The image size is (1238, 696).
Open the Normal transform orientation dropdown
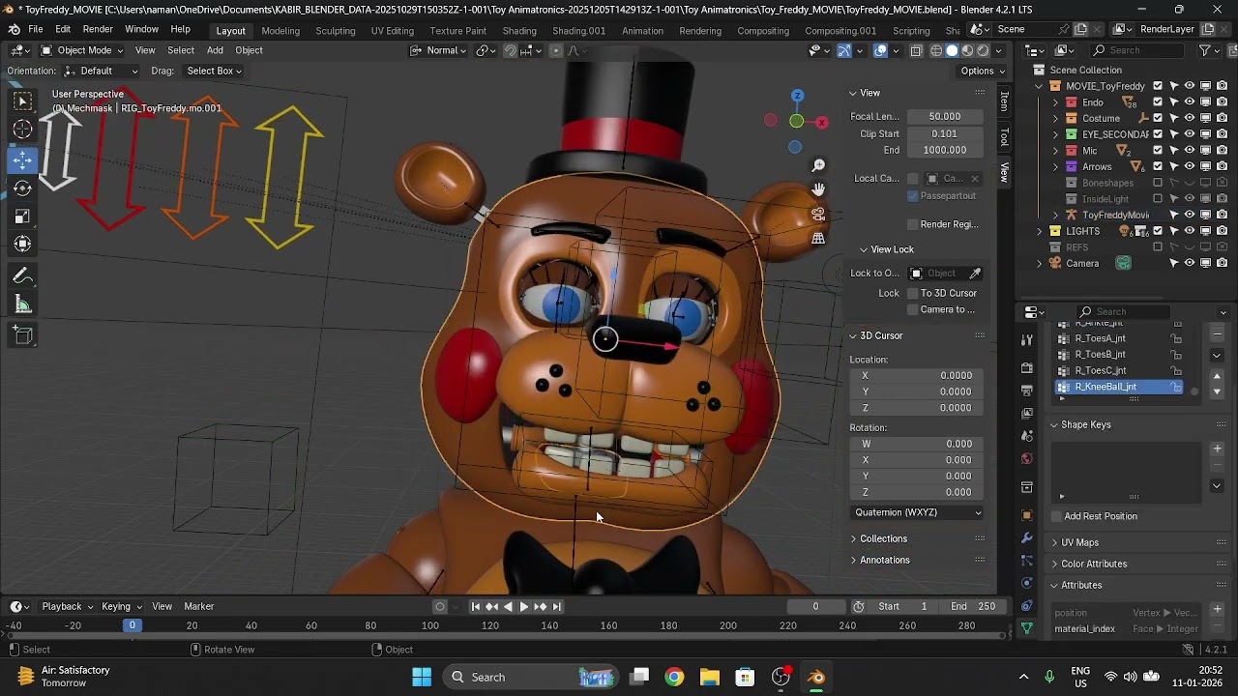[439, 50]
